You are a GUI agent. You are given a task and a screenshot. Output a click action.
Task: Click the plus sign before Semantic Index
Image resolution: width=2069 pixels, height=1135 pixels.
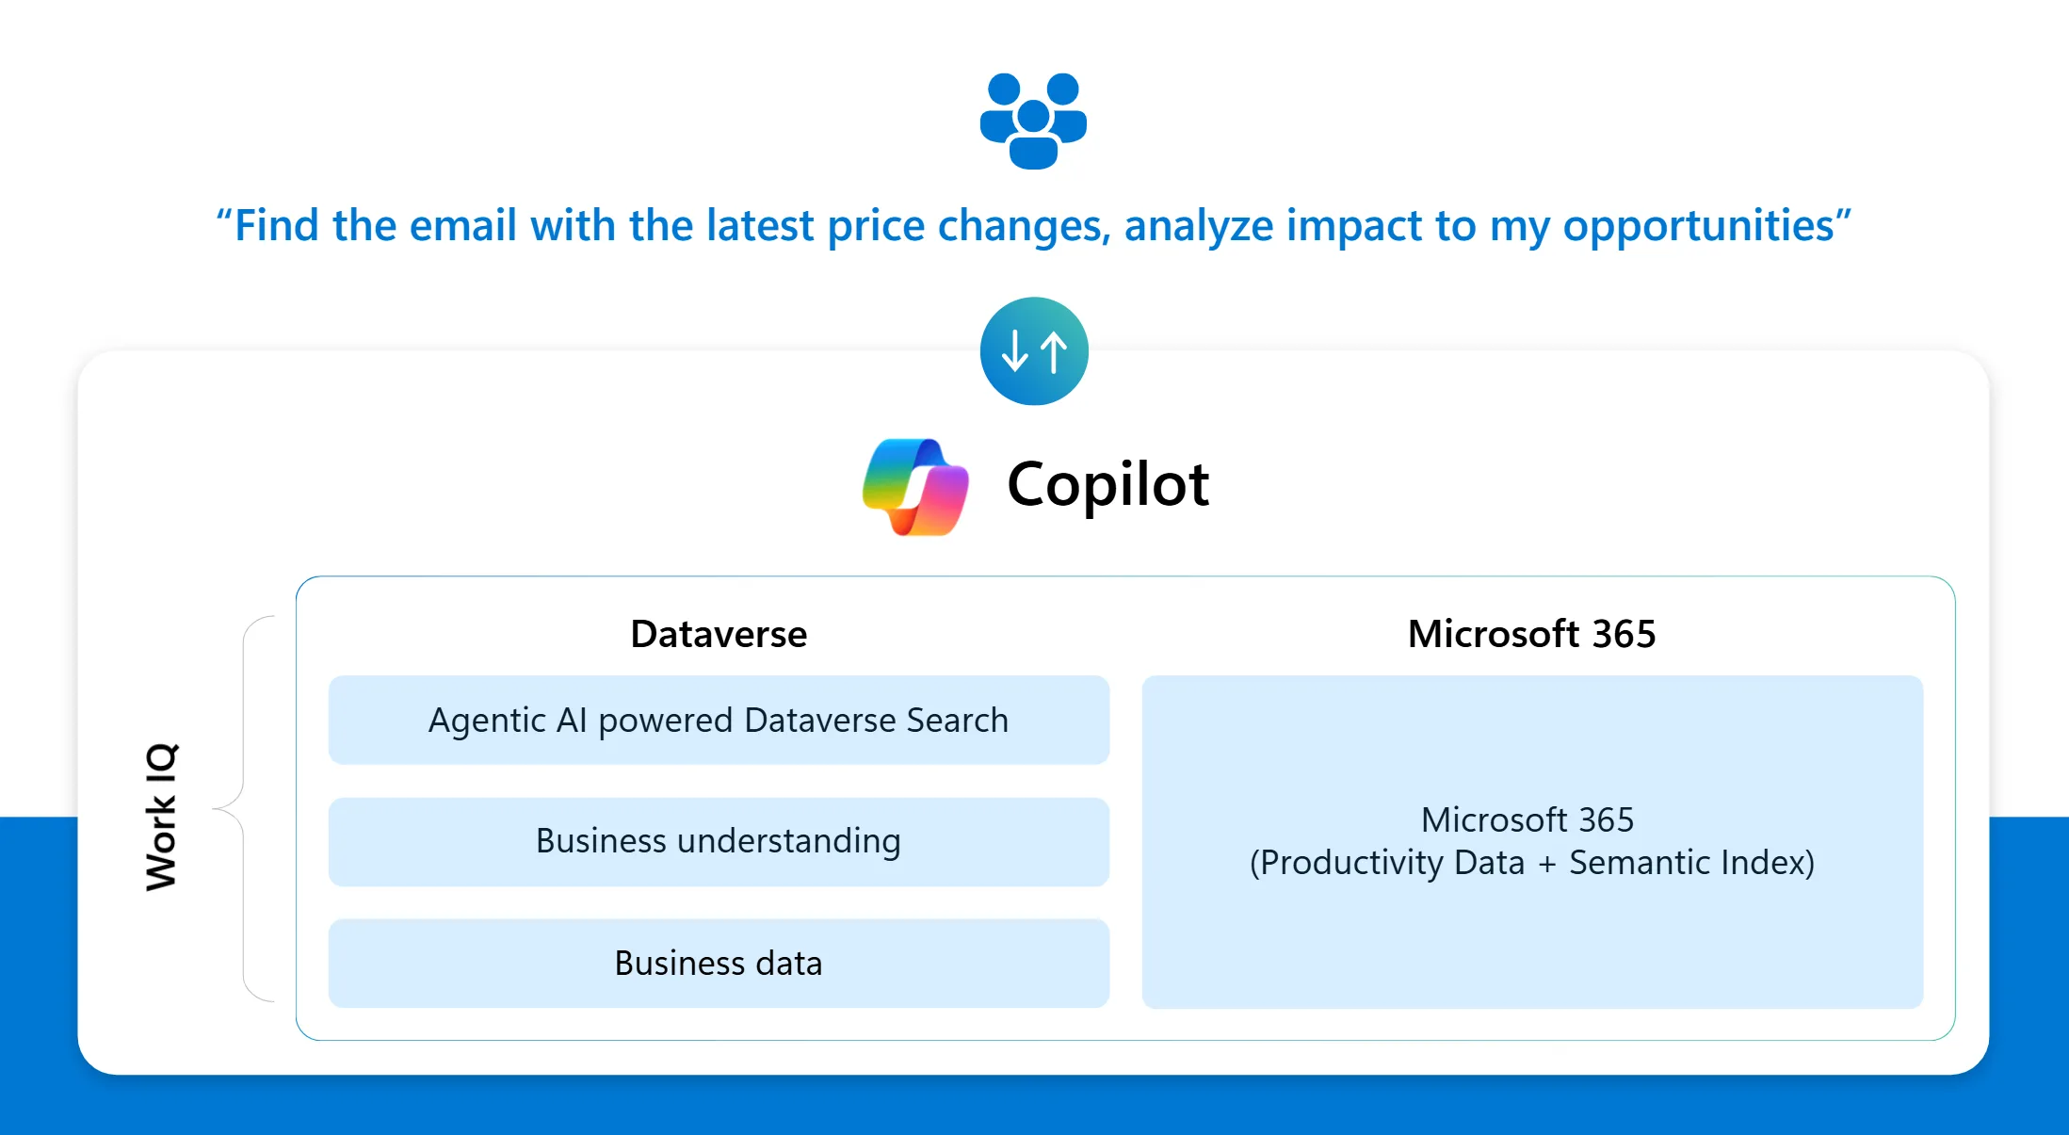pyautogui.click(x=1546, y=864)
